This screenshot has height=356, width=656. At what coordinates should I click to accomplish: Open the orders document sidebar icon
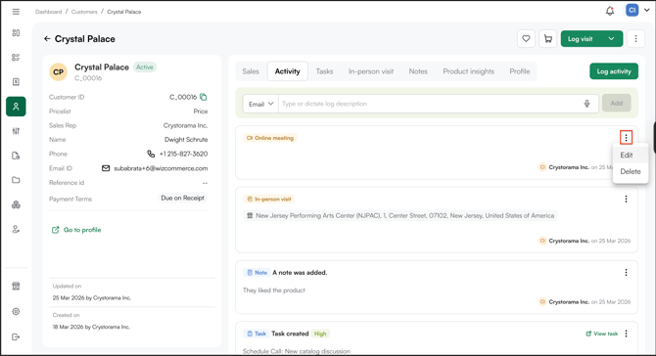click(16, 82)
